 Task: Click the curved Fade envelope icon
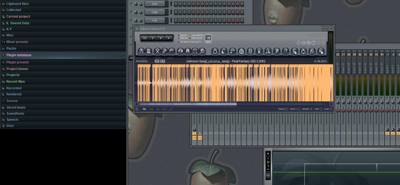(x=224, y=52)
